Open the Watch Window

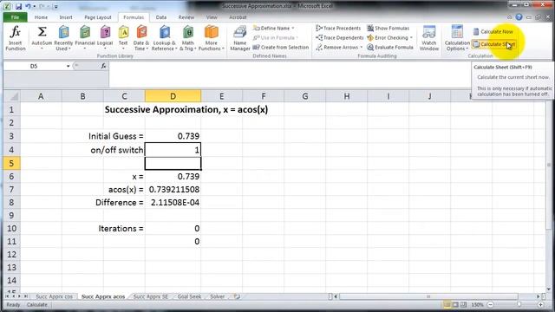tap(429, 38)
